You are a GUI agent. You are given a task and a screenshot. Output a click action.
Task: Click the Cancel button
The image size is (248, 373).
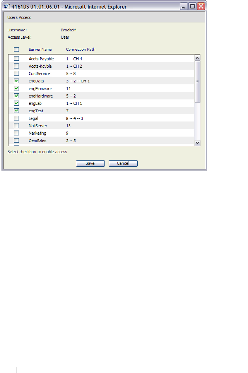point(123,163)
